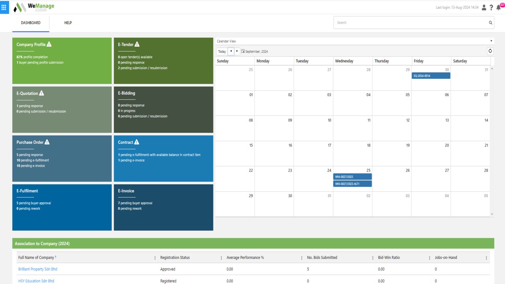
Task: Select calendar day 10
Action: tap(314, 128)
